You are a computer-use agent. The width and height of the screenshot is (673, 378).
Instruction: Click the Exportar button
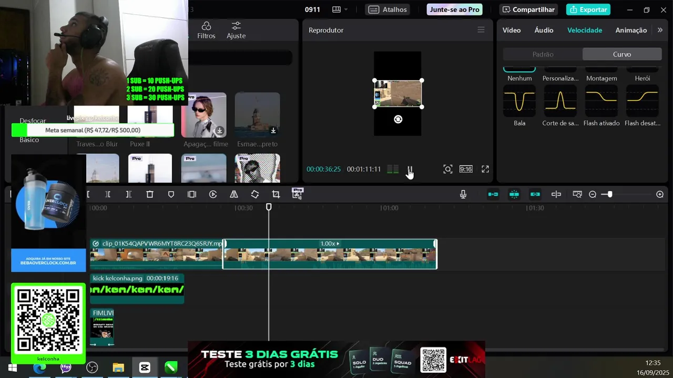(x=588, y=9)
